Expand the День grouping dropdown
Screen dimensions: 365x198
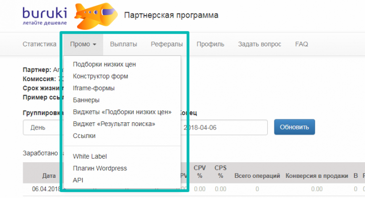[43, 127]
